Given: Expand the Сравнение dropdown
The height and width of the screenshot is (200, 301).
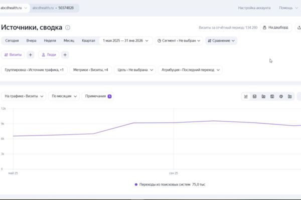Looking at the screenshot, I should coord(221,40).
